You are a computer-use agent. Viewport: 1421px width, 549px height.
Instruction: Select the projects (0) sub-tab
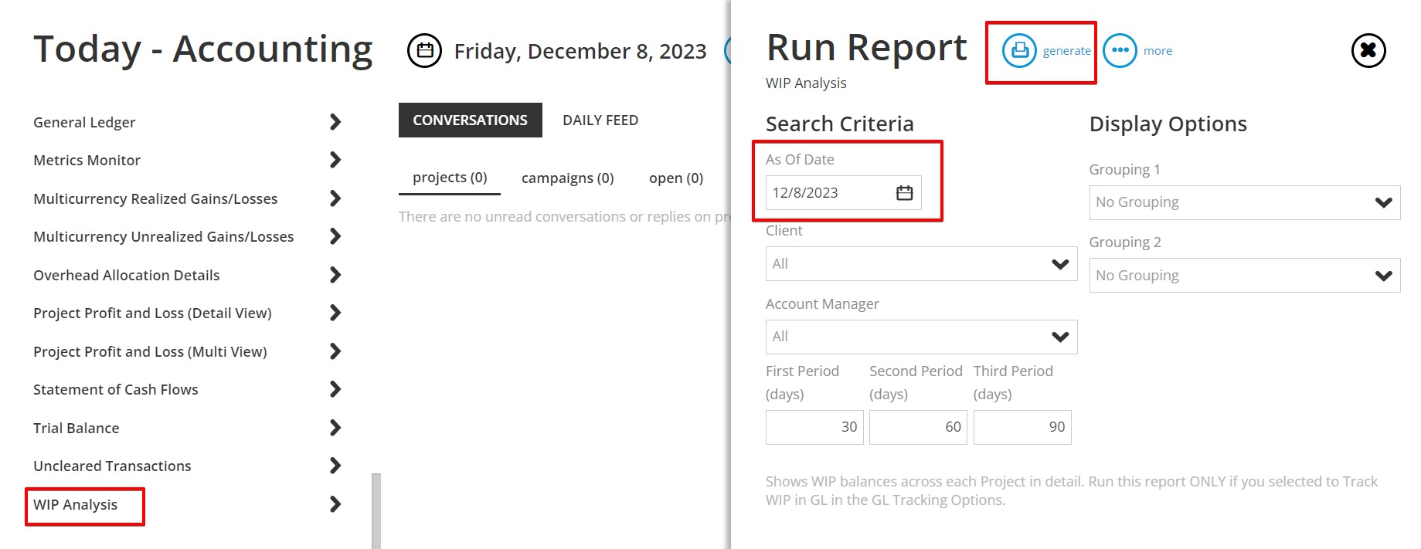(450, 178)
